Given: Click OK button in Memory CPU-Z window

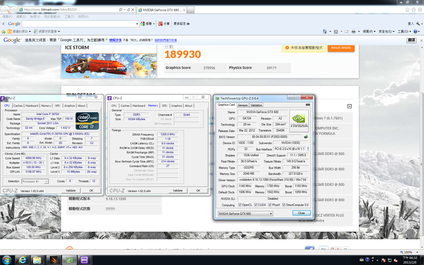Looking at the screenshot, I should pos(198,191).
